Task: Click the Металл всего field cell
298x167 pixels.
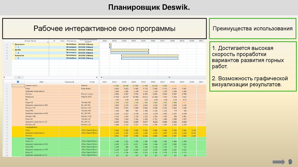Action: pyautogui.click(x=90, y=94)
